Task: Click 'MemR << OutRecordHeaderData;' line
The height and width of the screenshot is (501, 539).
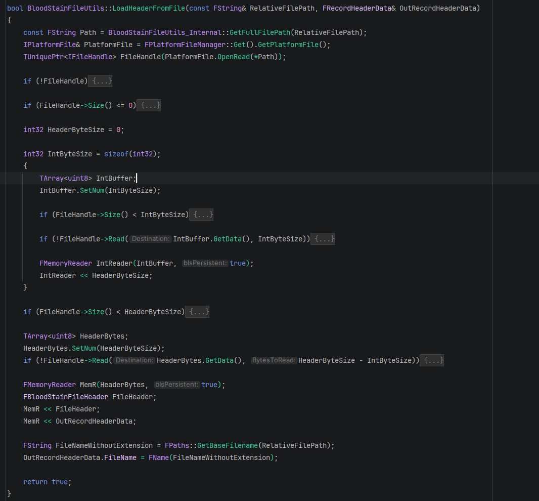Action: [x=80, y=421]
